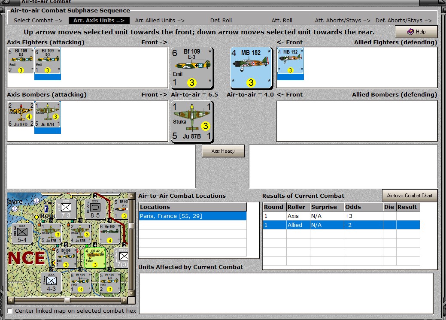Click Surprise column header
This screenshot has width=446, height=320.
327,207
